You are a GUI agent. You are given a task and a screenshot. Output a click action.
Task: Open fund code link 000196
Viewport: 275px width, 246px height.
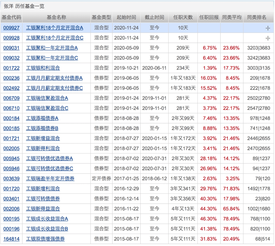click(11, 229)
